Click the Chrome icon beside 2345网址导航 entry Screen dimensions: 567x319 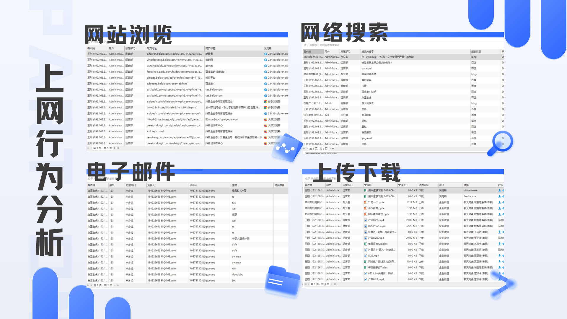[266, 107]
